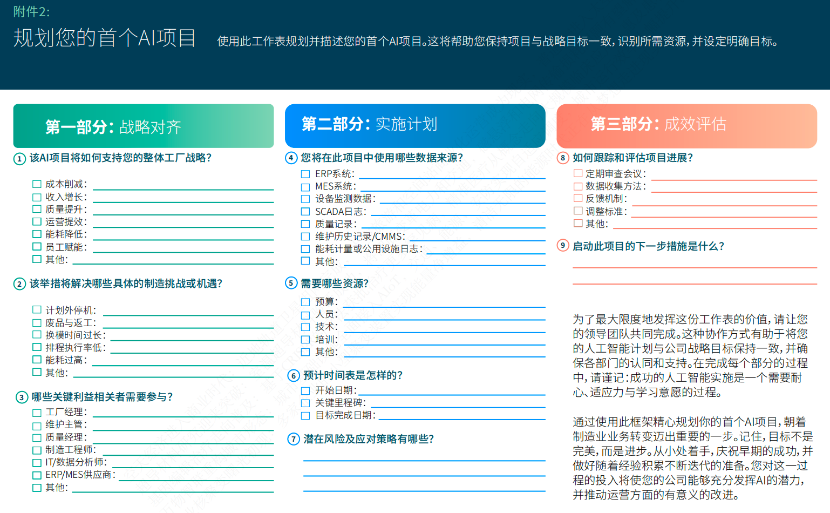Click the 工厂经理 answer line

point(183,417)
